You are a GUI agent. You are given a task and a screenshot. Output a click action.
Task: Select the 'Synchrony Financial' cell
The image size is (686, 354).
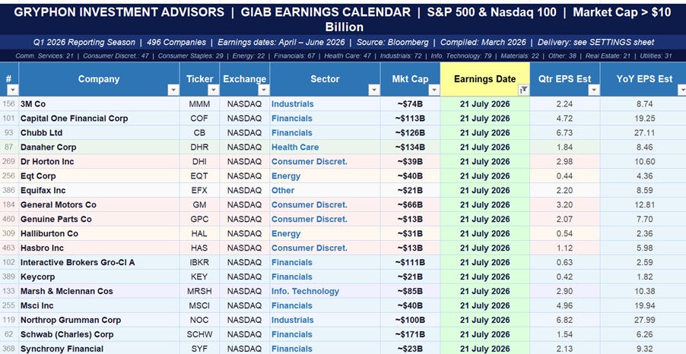point(99,349)
